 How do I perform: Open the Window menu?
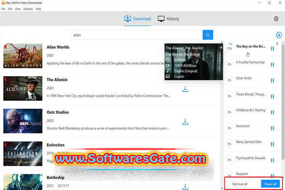tap(28, 9)
